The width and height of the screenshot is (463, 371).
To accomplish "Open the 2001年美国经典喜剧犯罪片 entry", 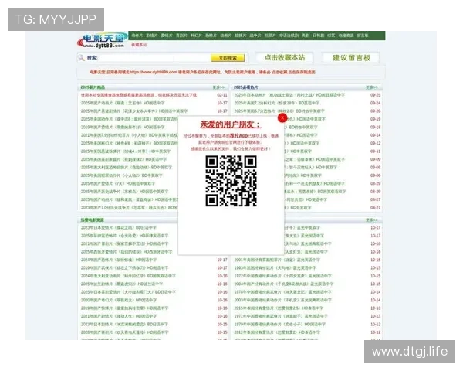I will (x=277, y=260).
